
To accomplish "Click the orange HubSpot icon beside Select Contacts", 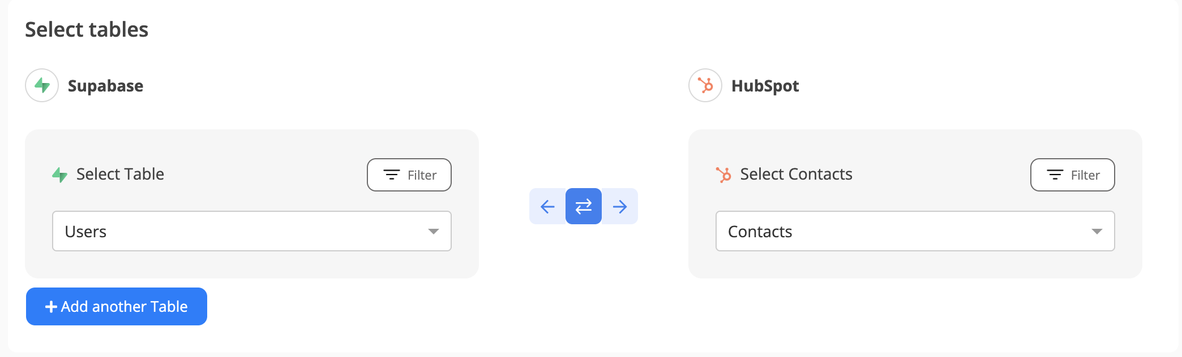I will 723,175.
